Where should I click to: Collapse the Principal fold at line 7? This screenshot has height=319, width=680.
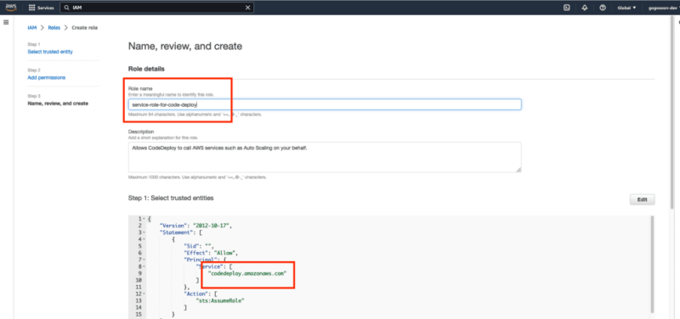[x=144, y=260]
